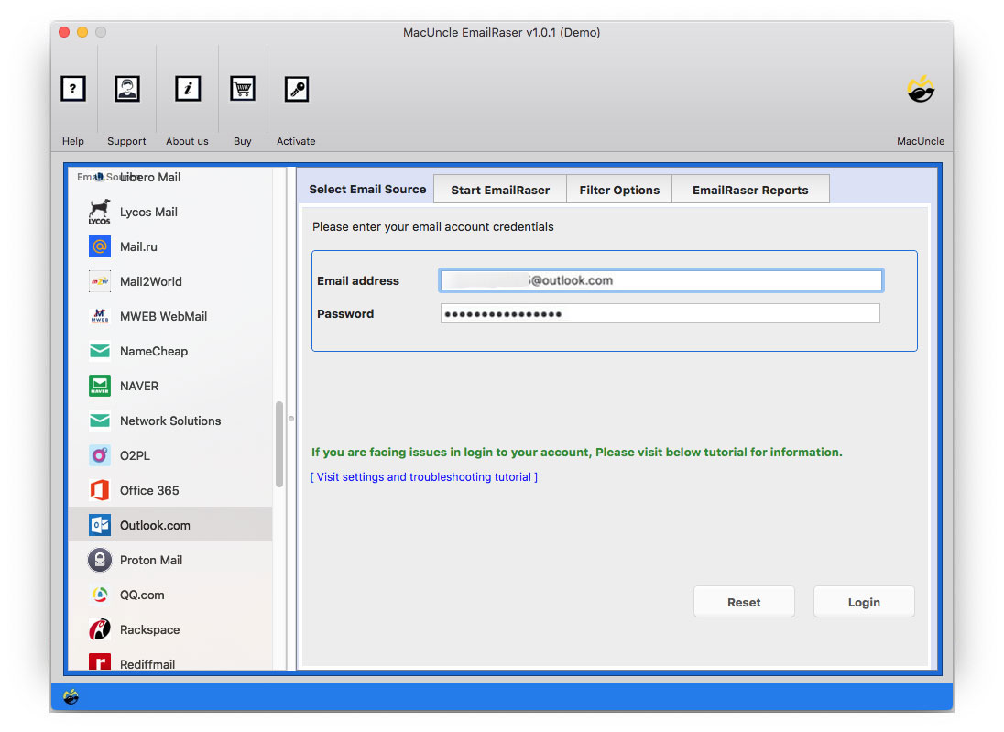The width and height of the screenshot is (1004, 732).
Task: Select the NAVER green icon
Action: 99,386
